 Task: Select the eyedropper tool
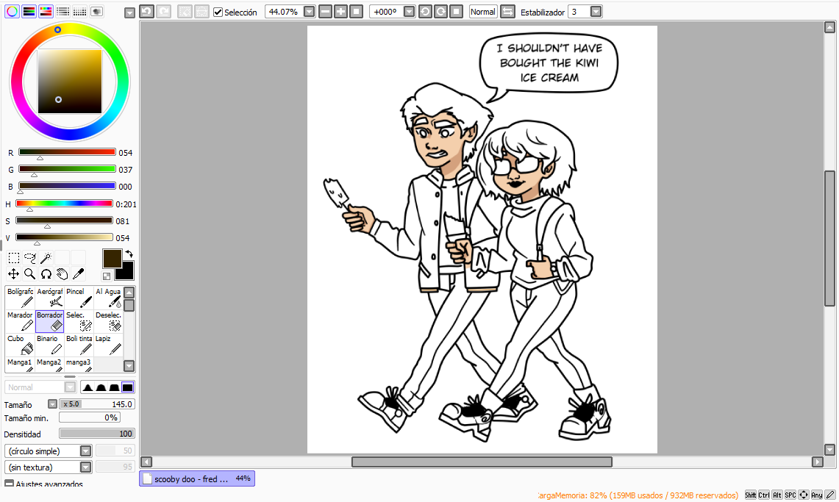[79, 274]
